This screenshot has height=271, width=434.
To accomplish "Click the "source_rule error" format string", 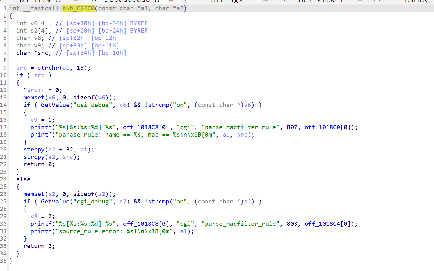I will [x=116, y=231].
